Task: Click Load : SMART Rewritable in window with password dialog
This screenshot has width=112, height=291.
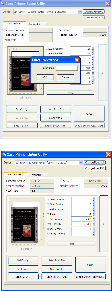Action: coord(89,125)
